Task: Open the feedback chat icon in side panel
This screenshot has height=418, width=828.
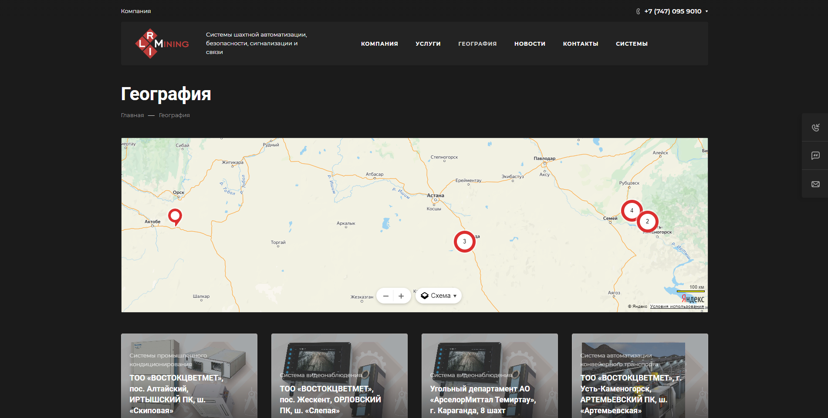Action: pos(815,155)
